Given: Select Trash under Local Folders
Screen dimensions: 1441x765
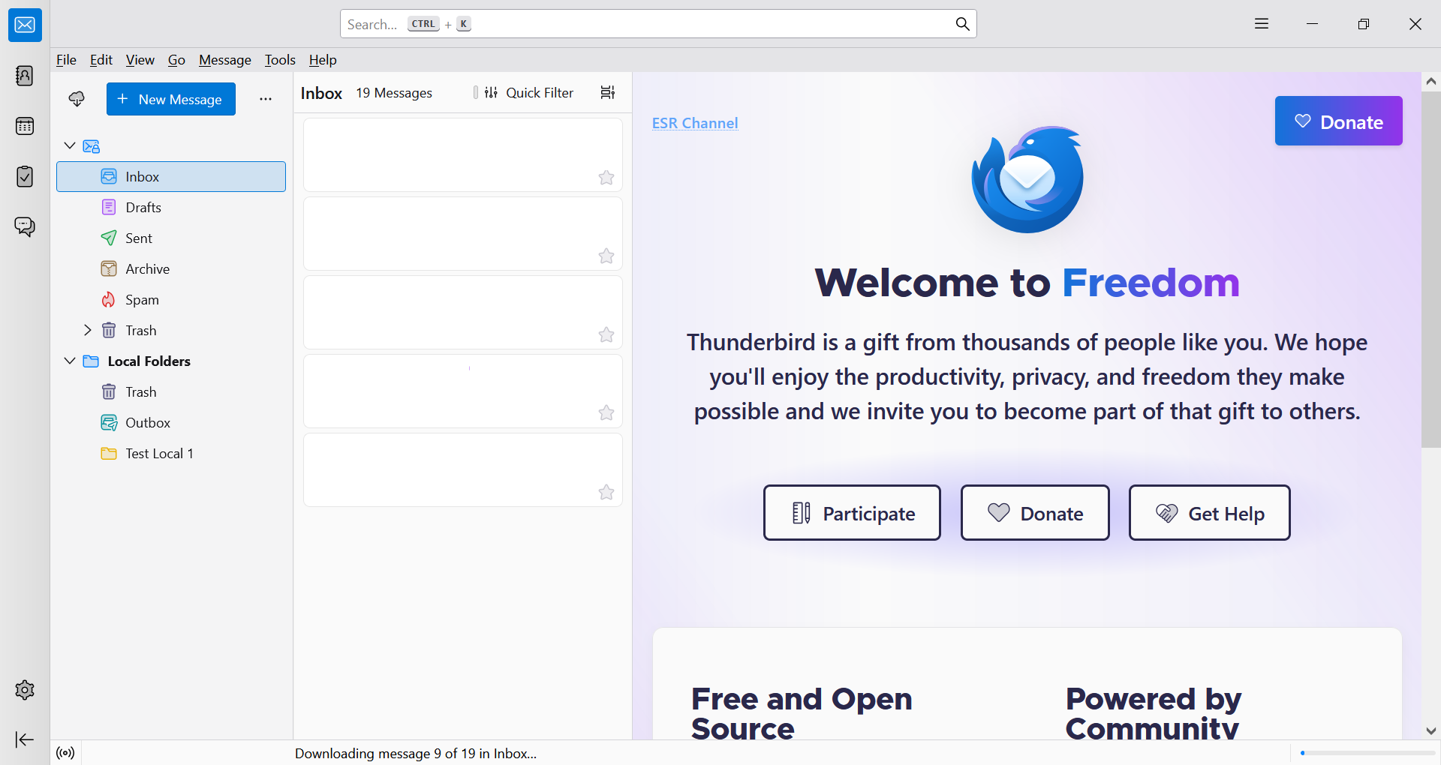Looking at the screenshot, I should [x=171, y=391].
